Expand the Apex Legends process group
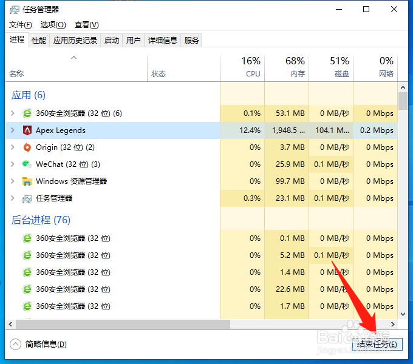This screenshot has width=413, height=364. (12, 130)
